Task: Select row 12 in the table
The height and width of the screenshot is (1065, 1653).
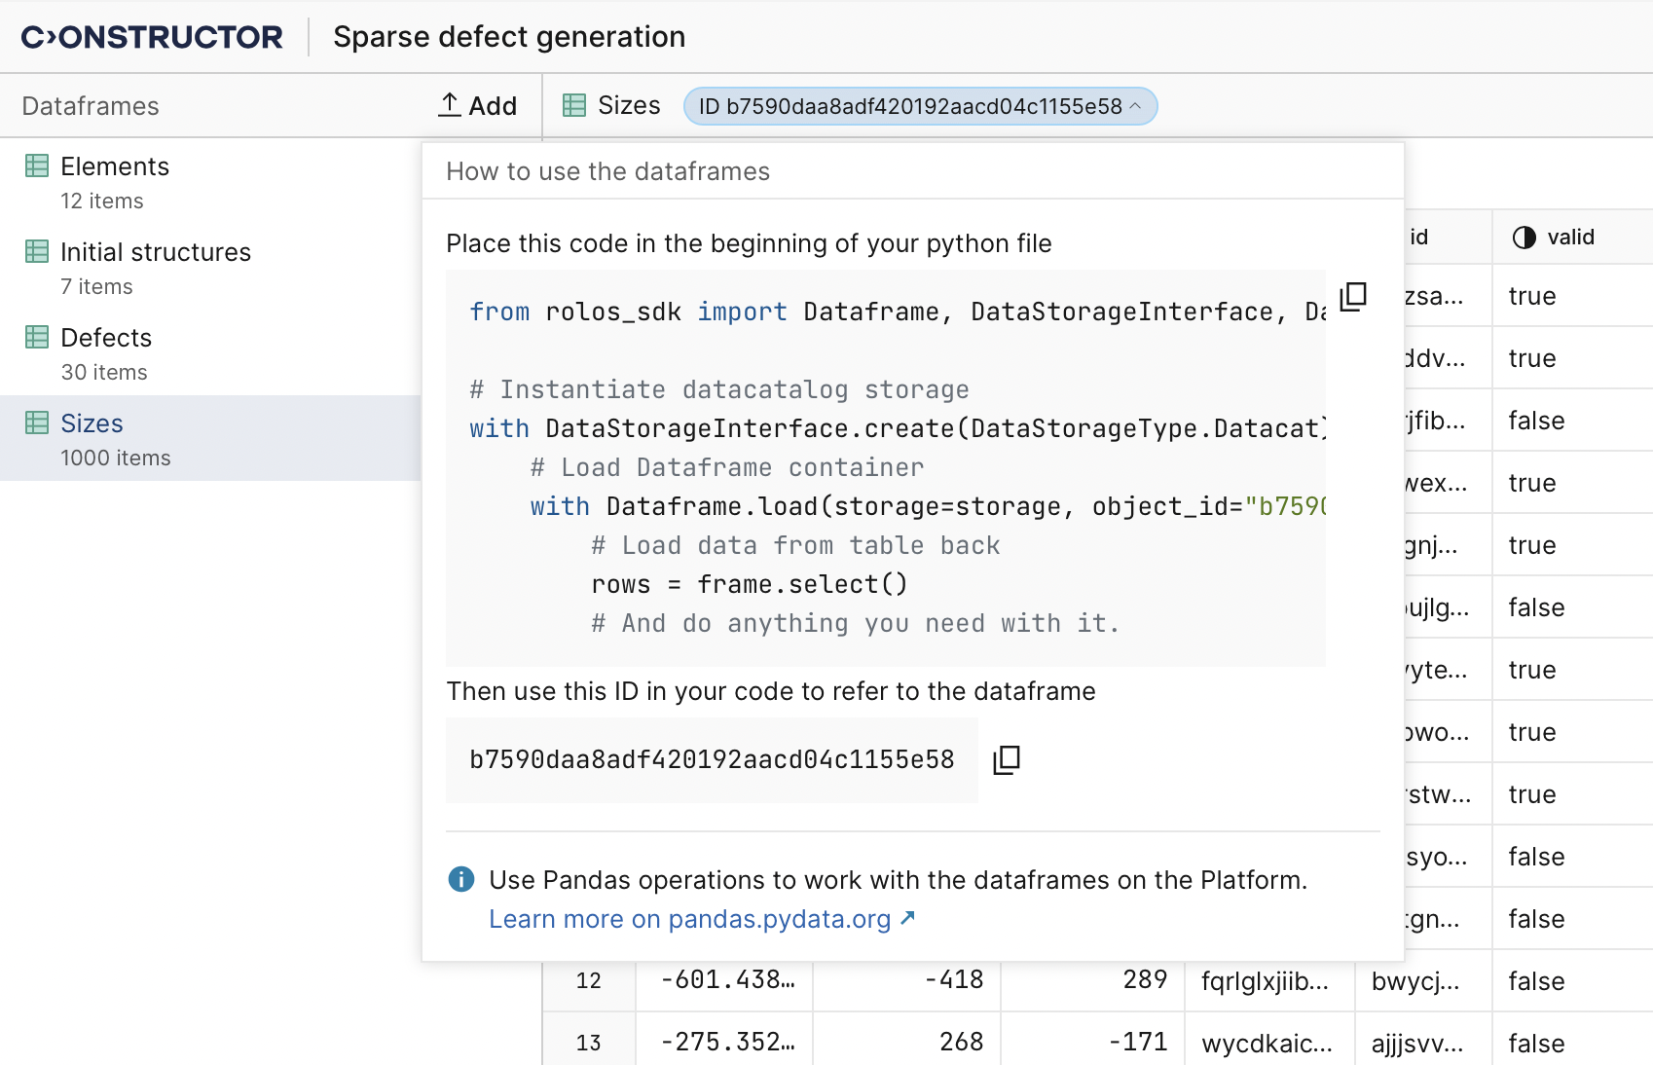Action: pyautogui.click(x=588, y=980)
